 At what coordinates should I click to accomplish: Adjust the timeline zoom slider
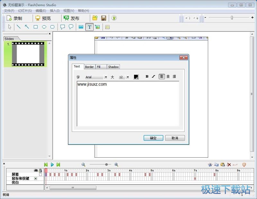point(107,164)
